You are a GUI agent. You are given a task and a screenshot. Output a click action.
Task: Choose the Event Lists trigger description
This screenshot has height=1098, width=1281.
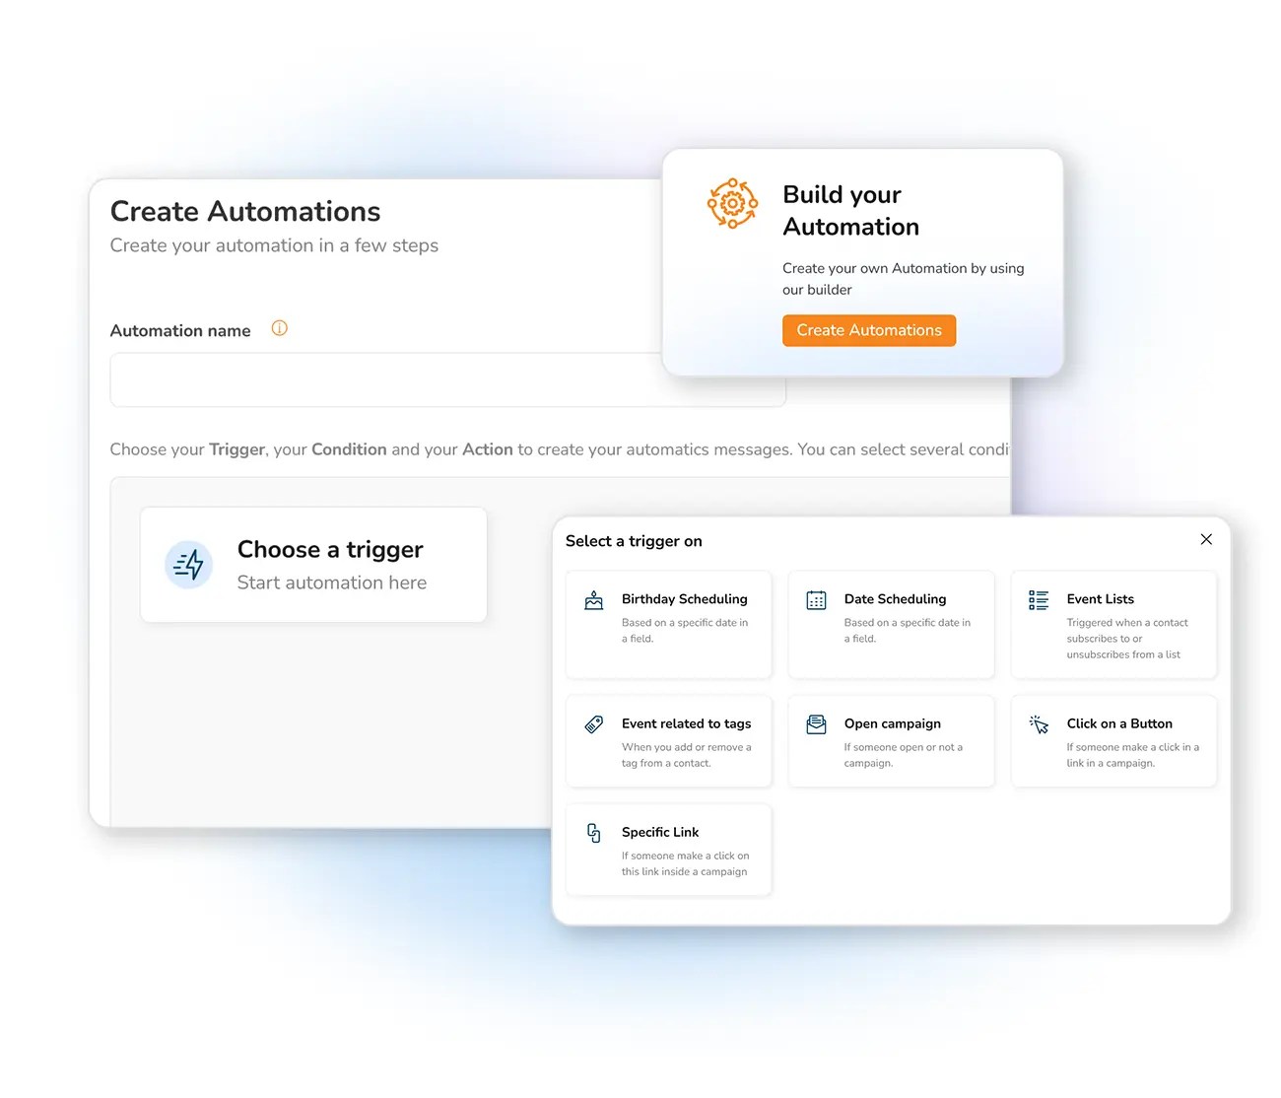click(1127, 639)
